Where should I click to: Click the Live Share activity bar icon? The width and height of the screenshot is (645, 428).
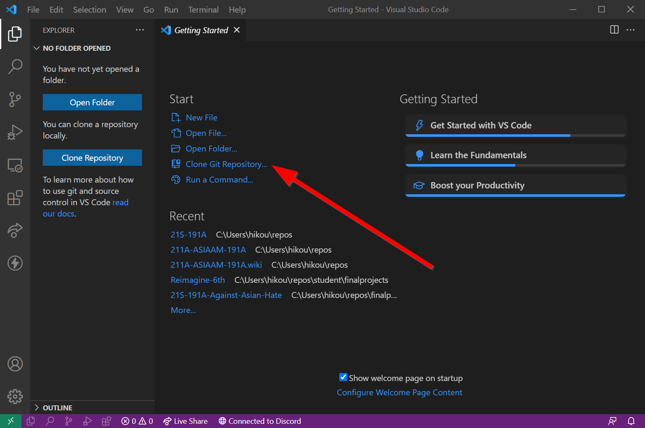(15, 230)
